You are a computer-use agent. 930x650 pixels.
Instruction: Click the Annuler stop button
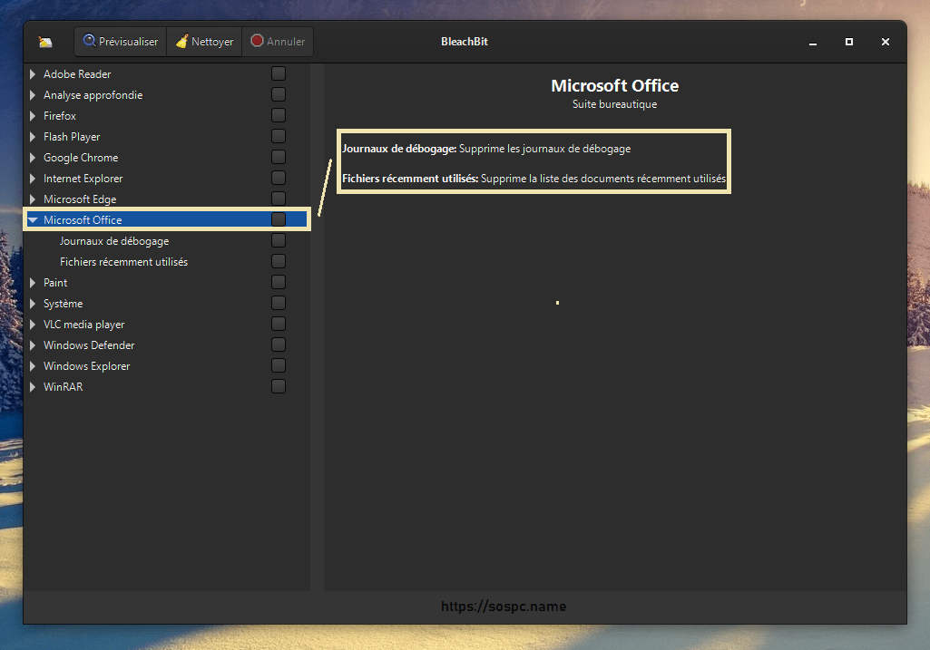point(278,42)
